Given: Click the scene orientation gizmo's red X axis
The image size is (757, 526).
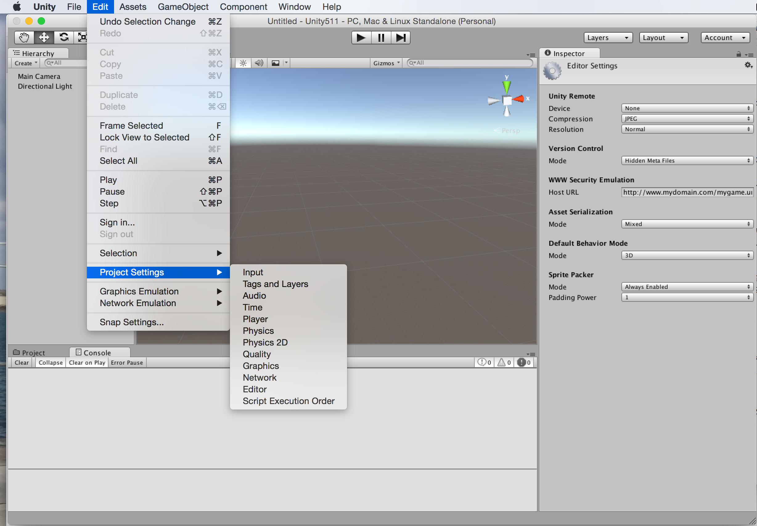Looking at the screenshot, I should click(x=519, y=99).
